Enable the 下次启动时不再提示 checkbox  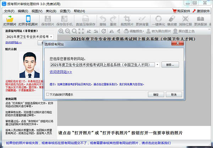coord(48,95)
